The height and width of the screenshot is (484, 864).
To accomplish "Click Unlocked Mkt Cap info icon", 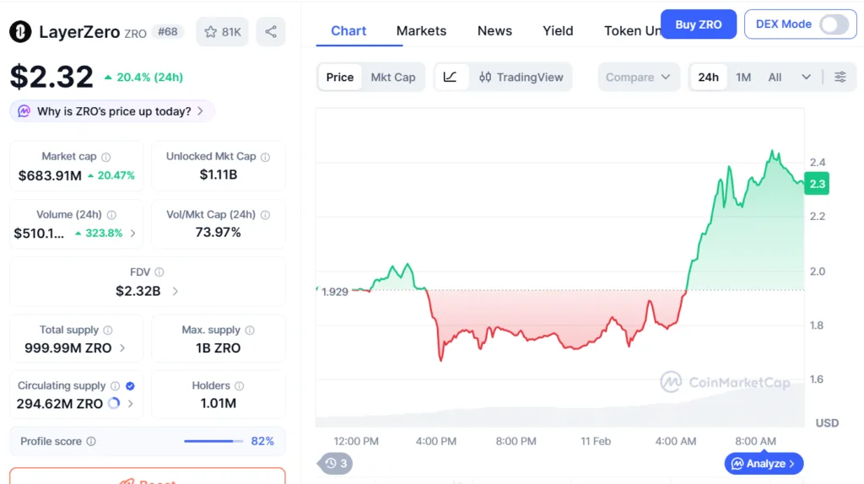I will (x=265, y=157).
